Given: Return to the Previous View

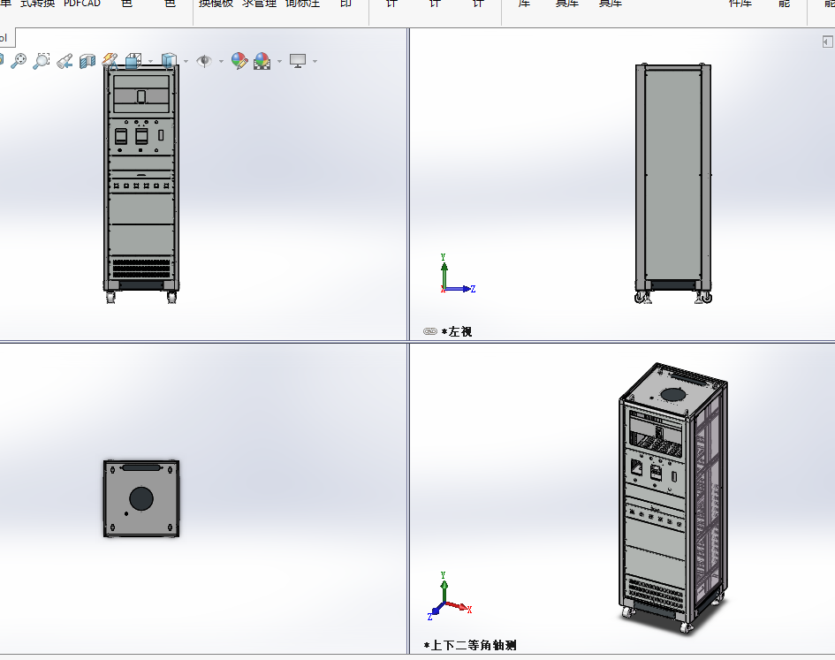Looking at the screenshot, I should click(65, 61).
